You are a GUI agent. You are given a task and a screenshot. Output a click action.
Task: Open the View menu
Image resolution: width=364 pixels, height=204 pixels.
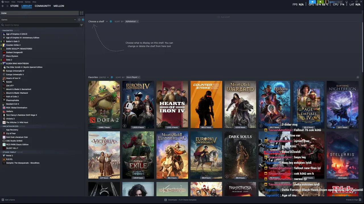[x=13, y=2]
